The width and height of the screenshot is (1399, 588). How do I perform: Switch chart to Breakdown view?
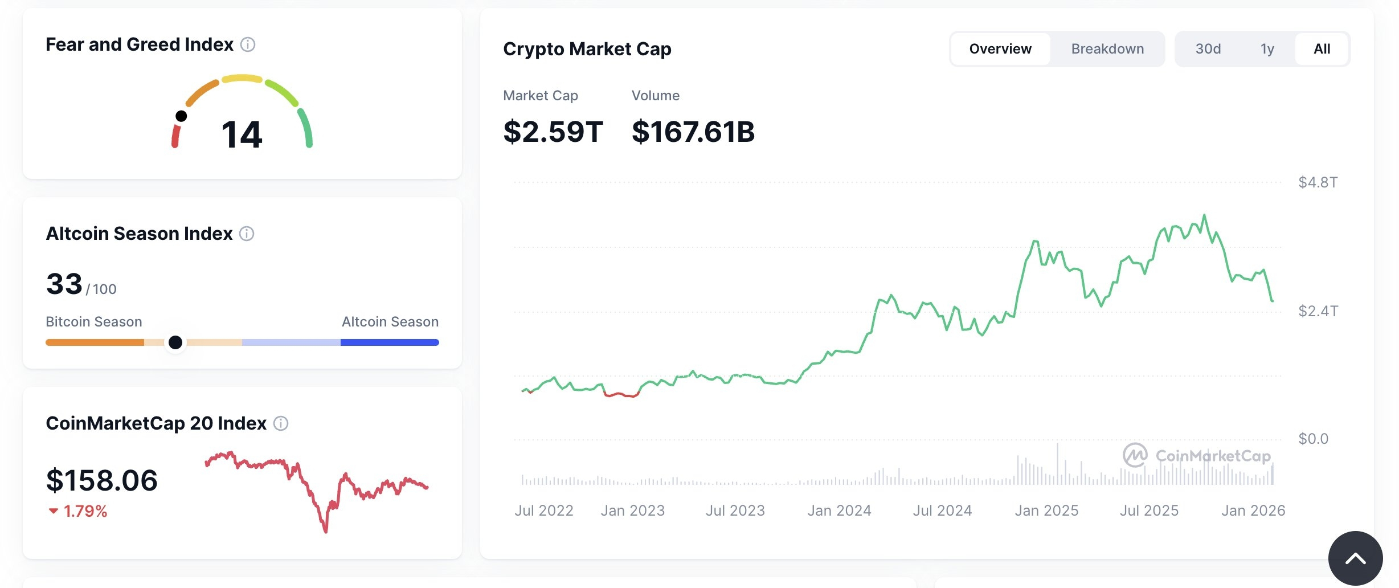point(1107,49)
